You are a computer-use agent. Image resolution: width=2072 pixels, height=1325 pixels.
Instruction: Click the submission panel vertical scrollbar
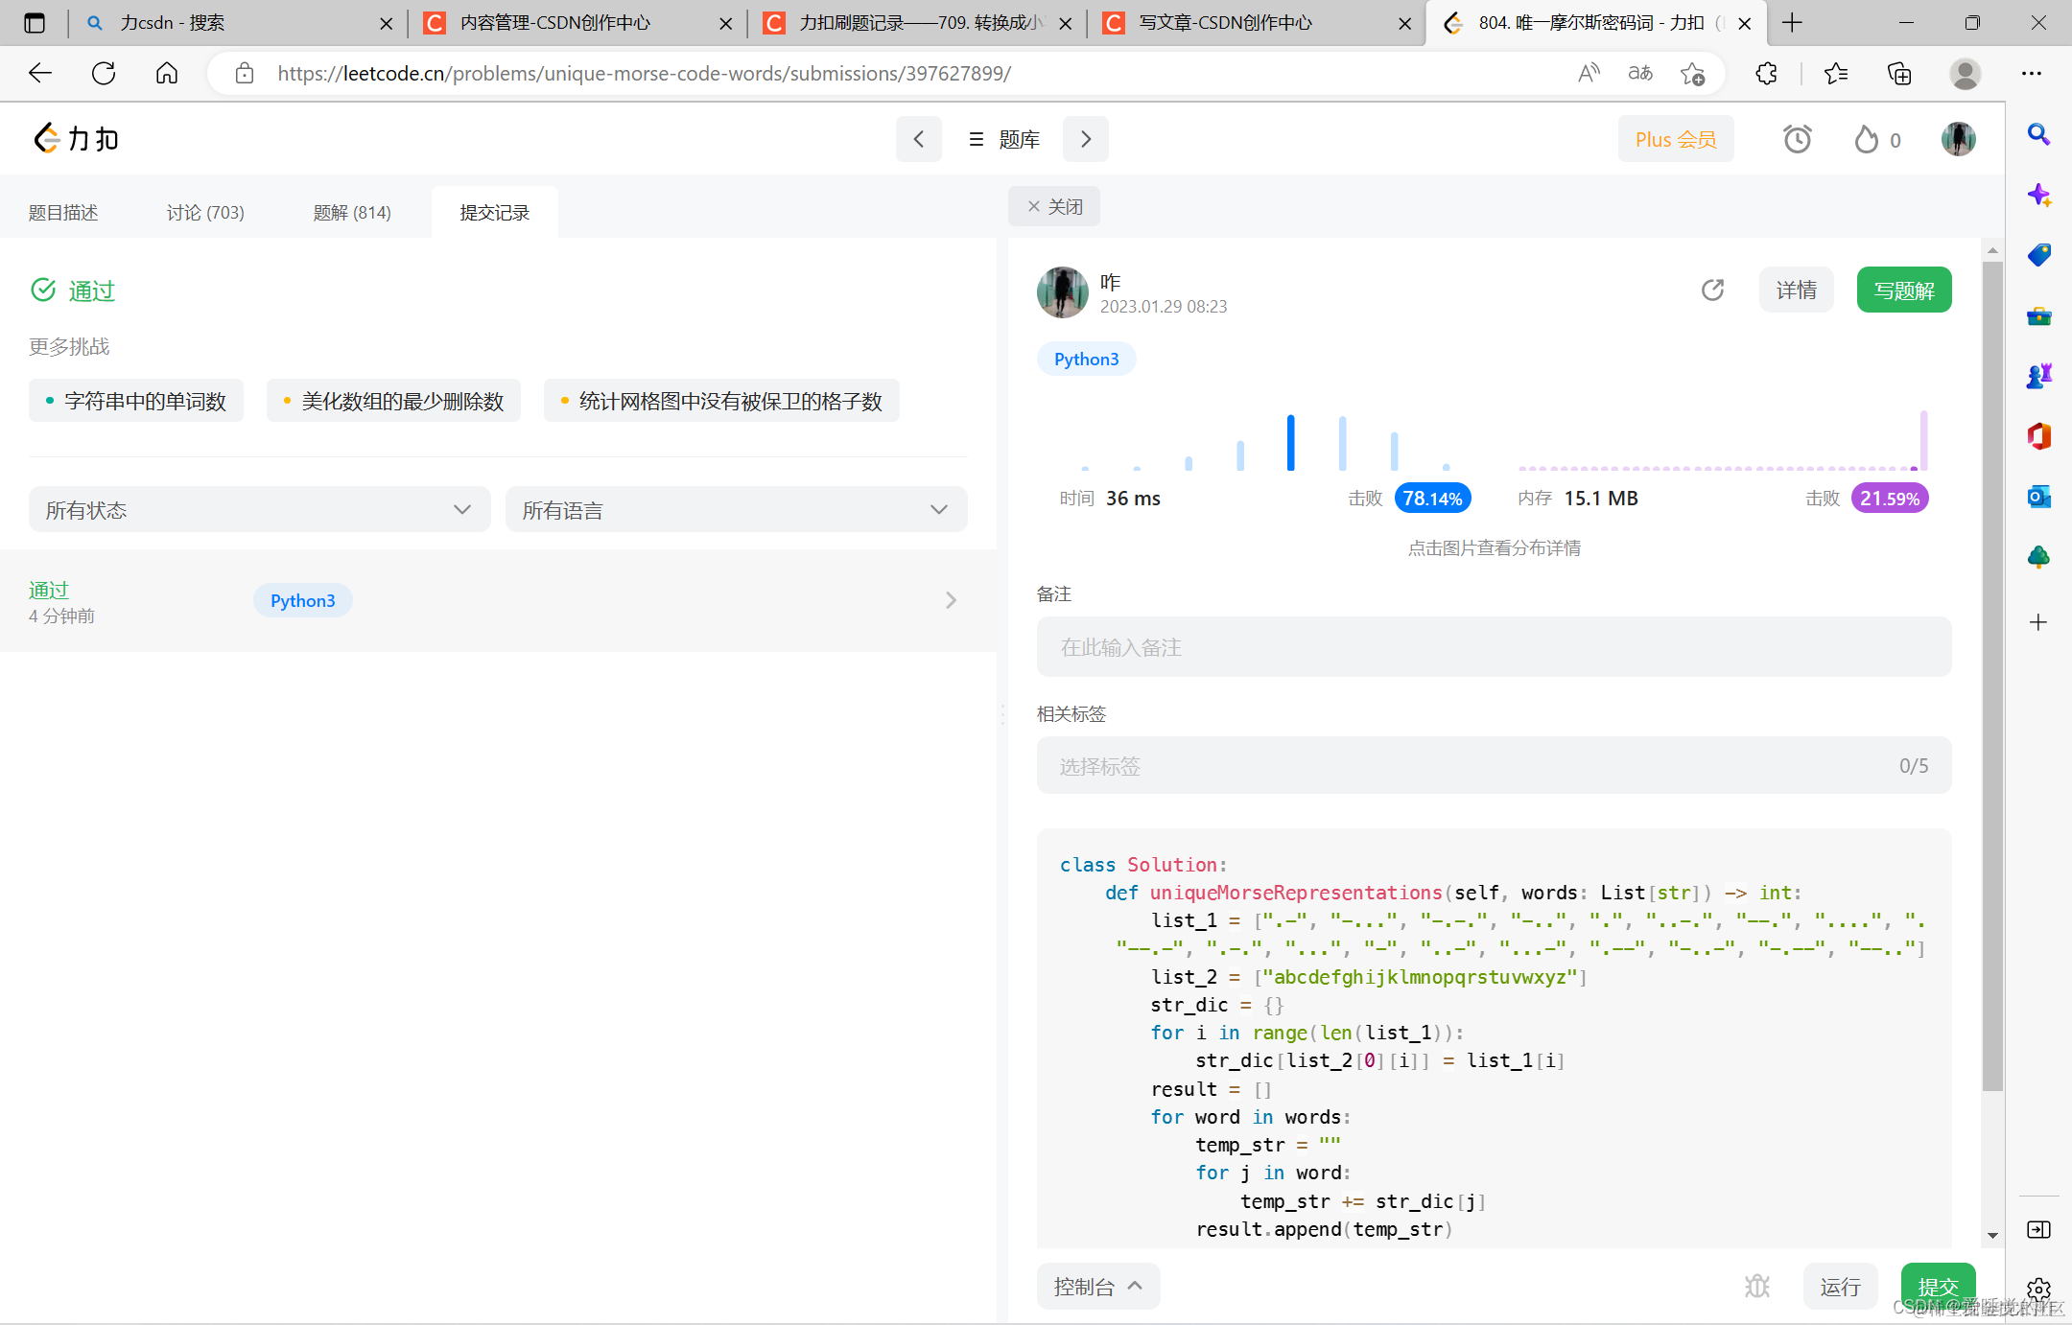pos(1992,671)
